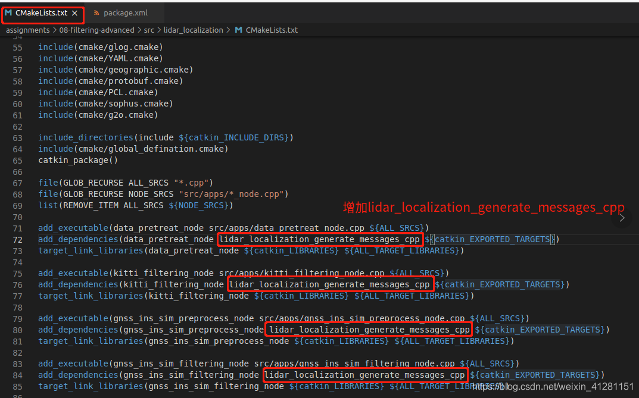Click line number 72 in the gutter
Screen dimensions: 639x398
[x=17, y=240]
